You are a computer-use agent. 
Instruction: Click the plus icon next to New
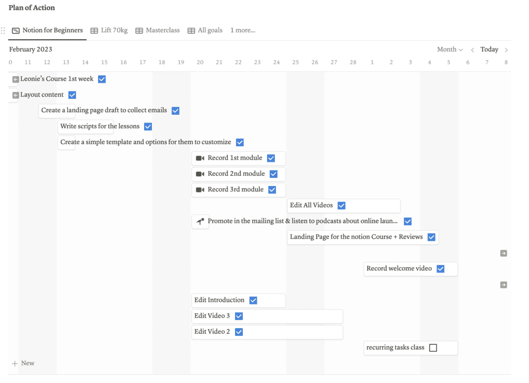(14, 363)
